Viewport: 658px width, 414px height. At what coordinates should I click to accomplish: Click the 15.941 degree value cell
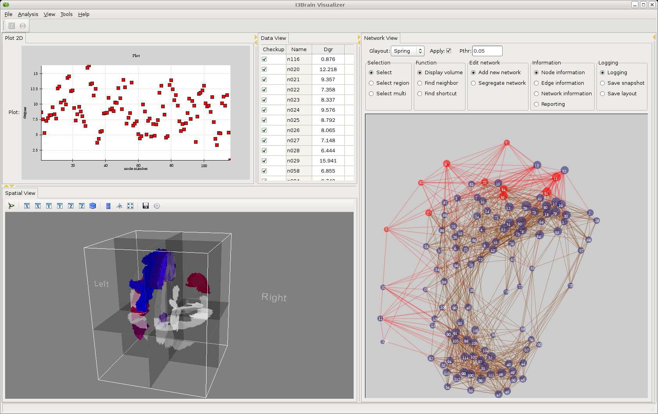(328, 161)
